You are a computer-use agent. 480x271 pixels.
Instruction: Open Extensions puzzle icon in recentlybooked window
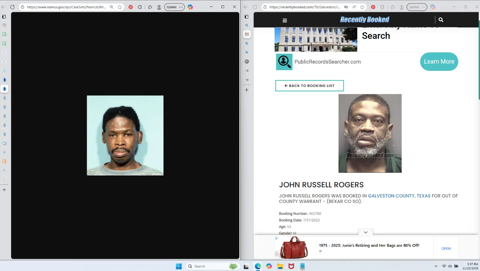tap(382, 7)
